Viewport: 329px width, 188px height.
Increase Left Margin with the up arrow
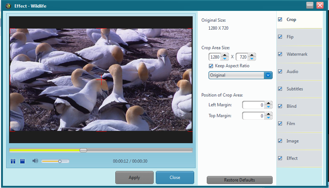click(x=268, y=103)
